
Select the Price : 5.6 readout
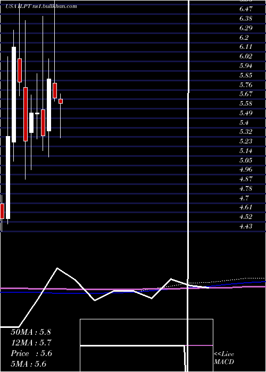(31, 353)
